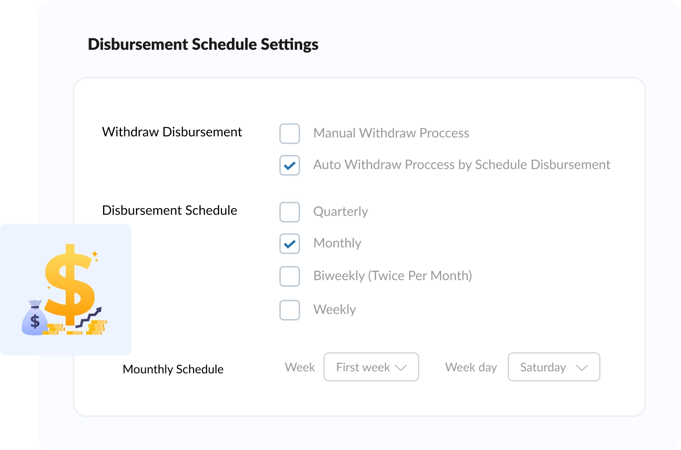Viewport: 681px width, 450px height.
Task: Click the small money bag icon
Action: point(34,318)
